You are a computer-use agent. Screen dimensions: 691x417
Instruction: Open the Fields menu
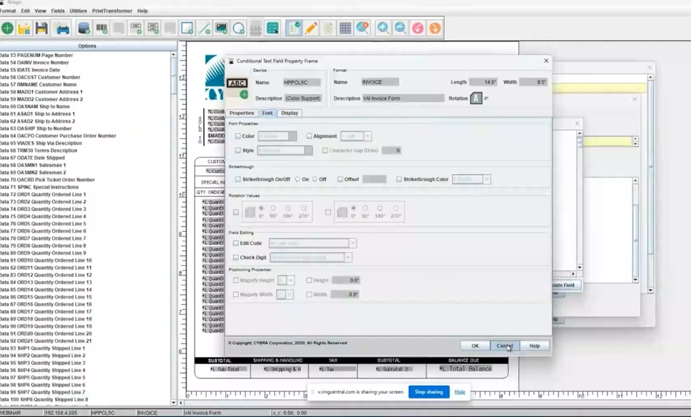tap(58, 11)
